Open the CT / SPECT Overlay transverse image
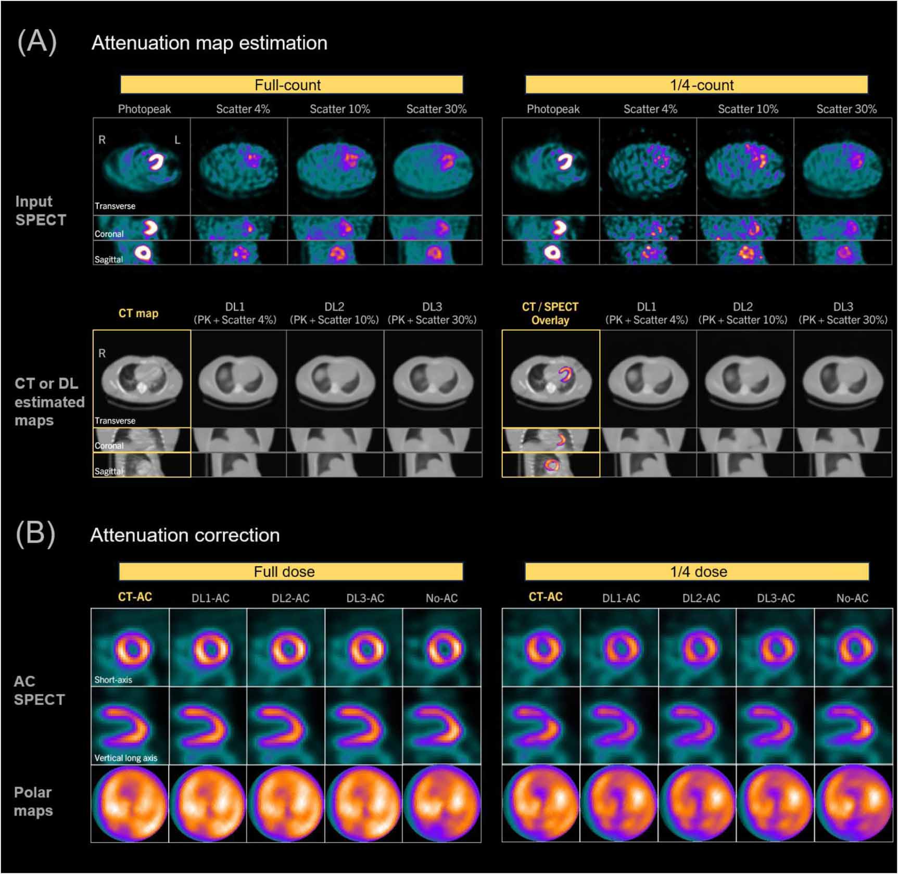 [x=551, y=378]
